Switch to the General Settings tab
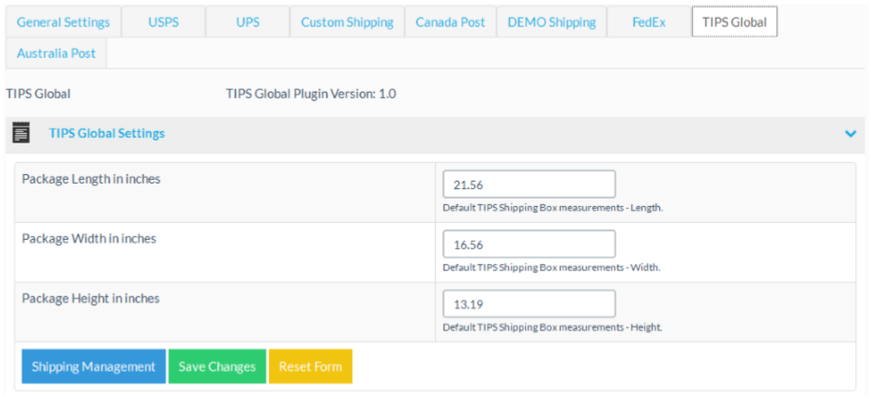 63,22
